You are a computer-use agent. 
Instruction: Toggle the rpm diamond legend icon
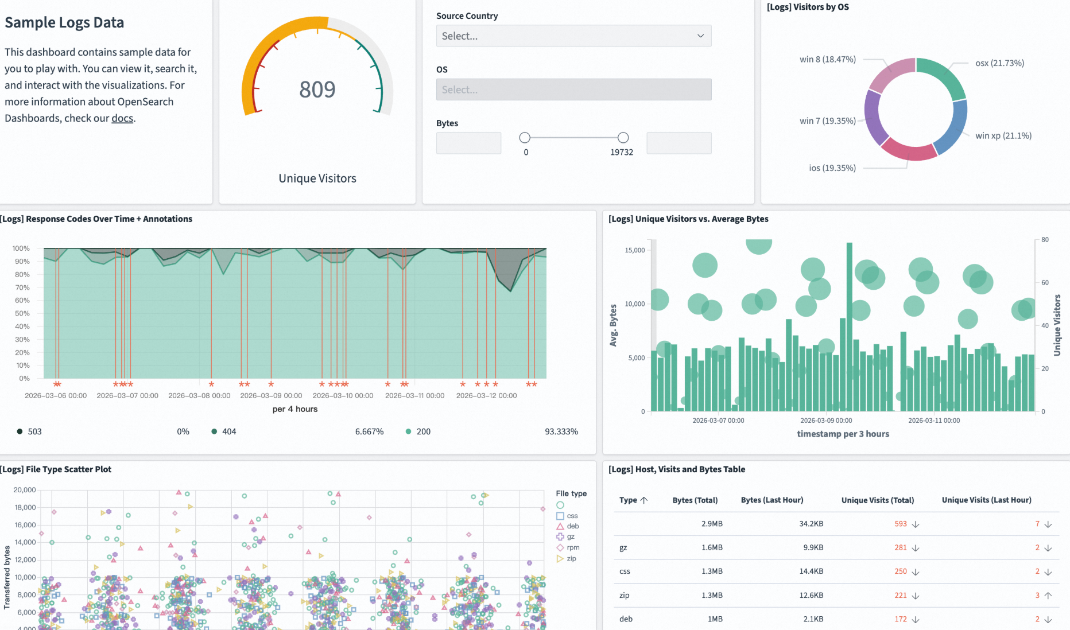560,548
